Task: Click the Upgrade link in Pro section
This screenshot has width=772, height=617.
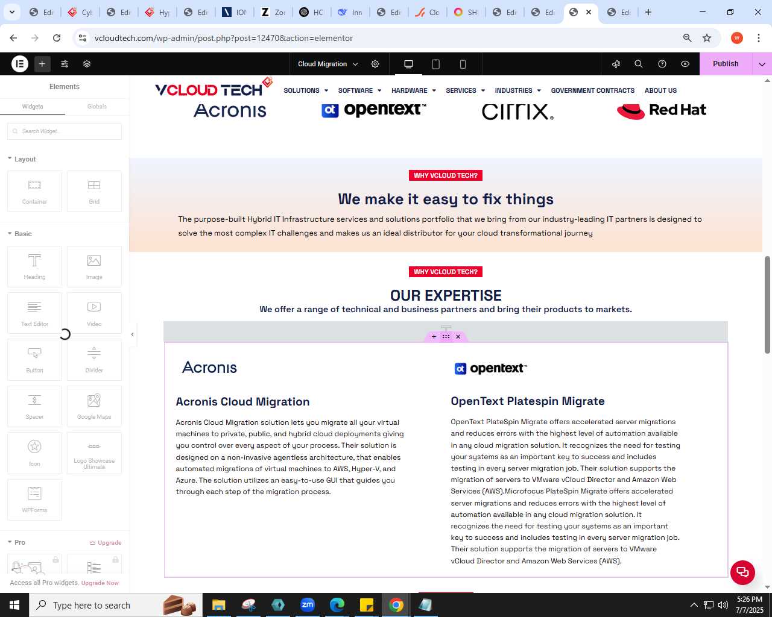Action: (x=106, y=543)
